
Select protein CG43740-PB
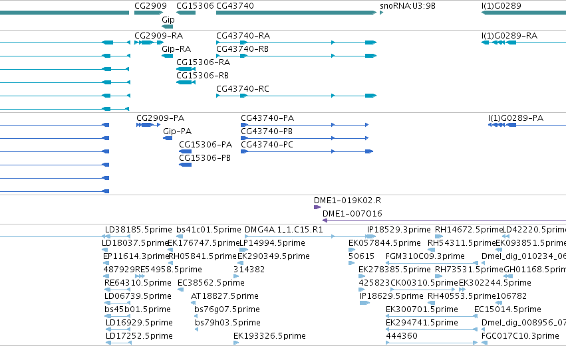(267, 131)
